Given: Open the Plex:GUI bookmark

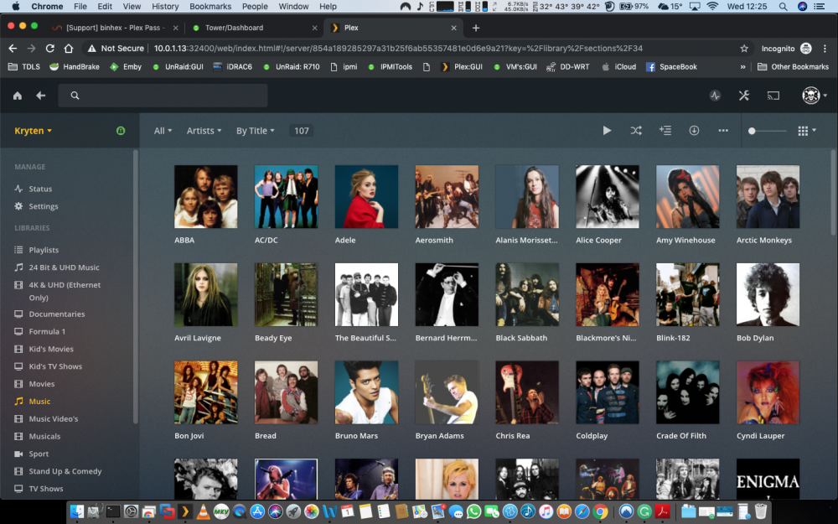Looking at the screenshot, I should coord(462,67).
